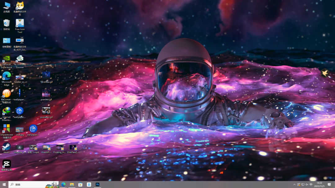Select the 2JasFawZ video file
Viewport: 335px width, 188px height.
73,149
